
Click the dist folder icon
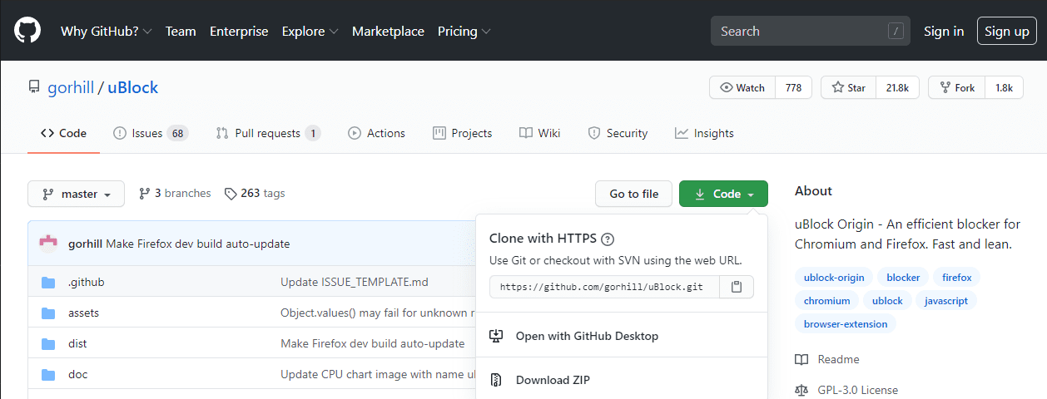click(x=48, y=343)
